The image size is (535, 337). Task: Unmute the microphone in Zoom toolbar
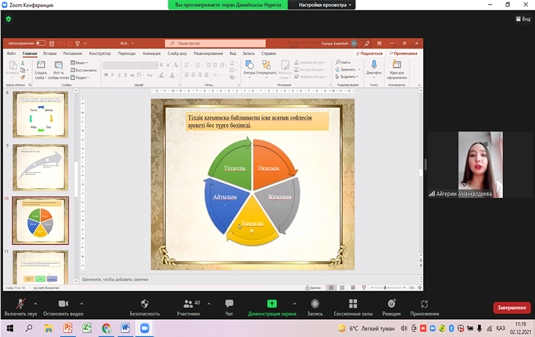19,304
